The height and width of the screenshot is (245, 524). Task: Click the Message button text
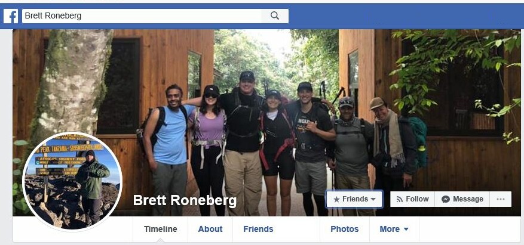[468, 199]
